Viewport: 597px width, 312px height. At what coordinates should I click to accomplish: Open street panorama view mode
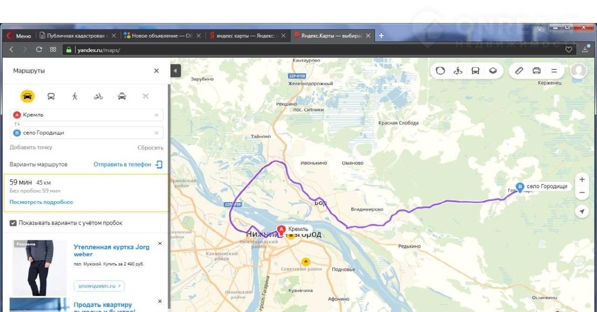tap(458, 71)
